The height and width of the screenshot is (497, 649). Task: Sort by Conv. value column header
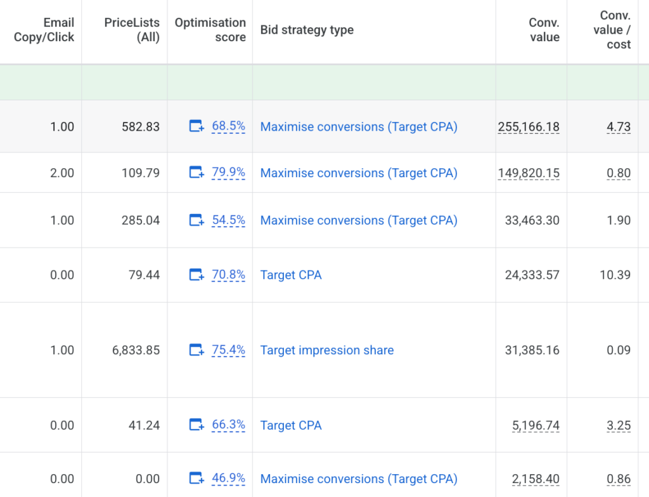[x=544, y=30]
